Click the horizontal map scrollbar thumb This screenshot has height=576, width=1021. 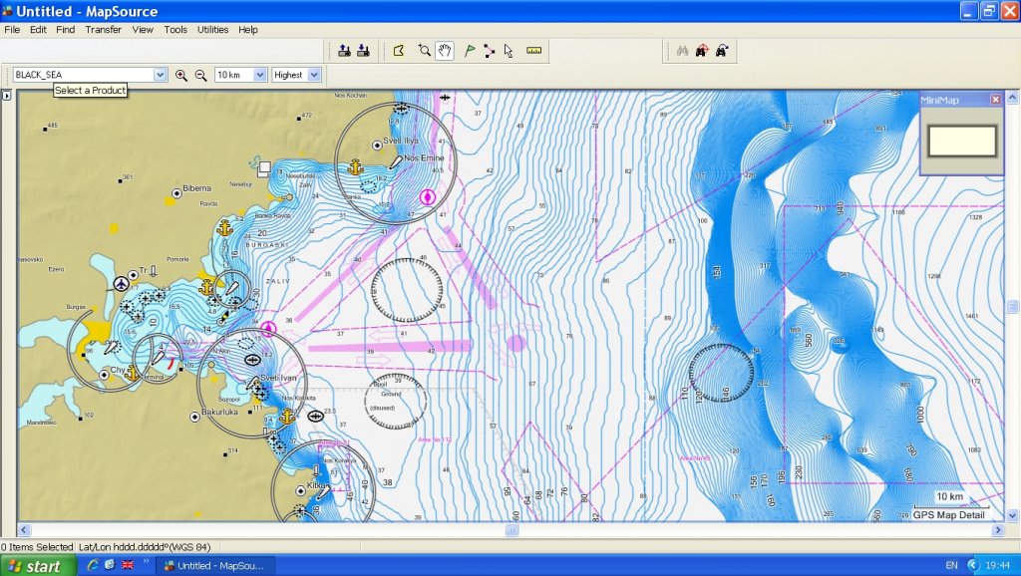tap(511, 530)
